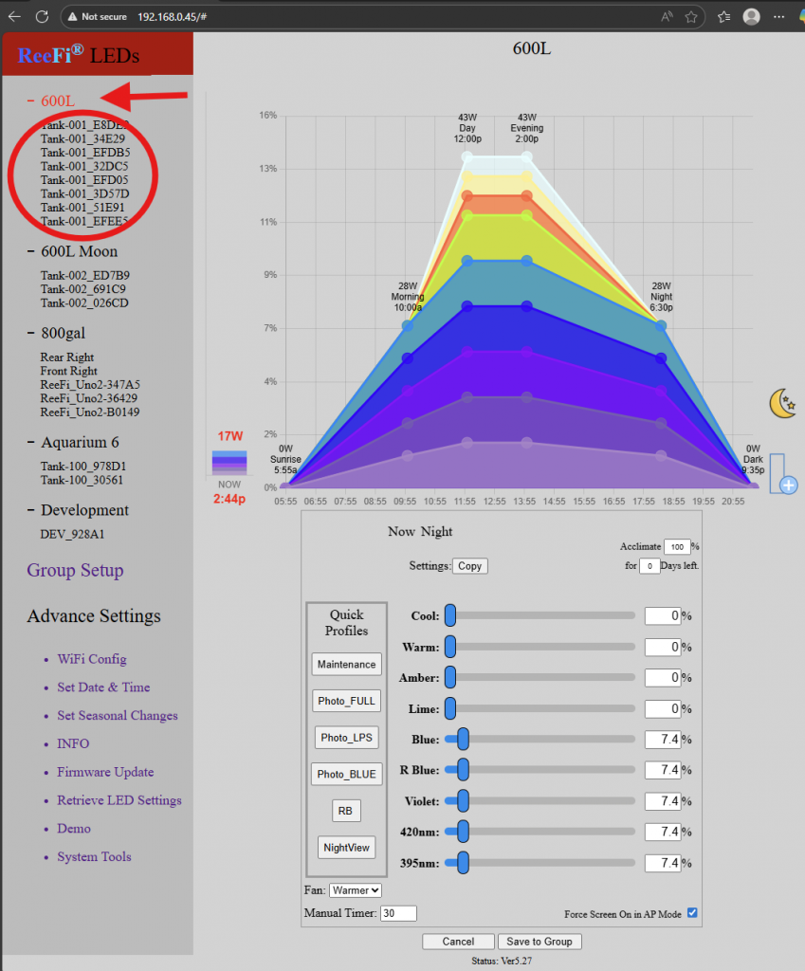Click the favorites star in address bar

tap(691, 16)
